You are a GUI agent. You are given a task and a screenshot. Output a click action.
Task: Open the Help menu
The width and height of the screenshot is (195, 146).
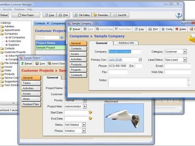30,9
